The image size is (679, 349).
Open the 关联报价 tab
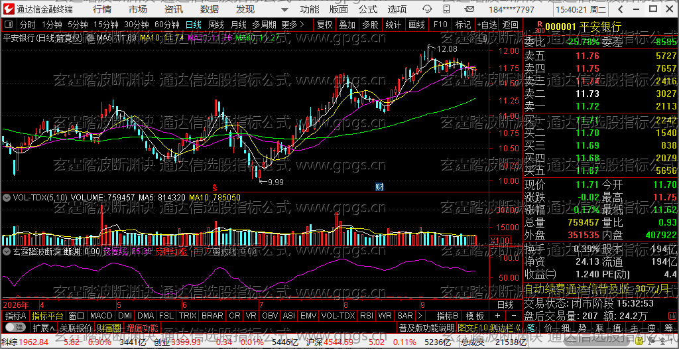tap(76, 327)
